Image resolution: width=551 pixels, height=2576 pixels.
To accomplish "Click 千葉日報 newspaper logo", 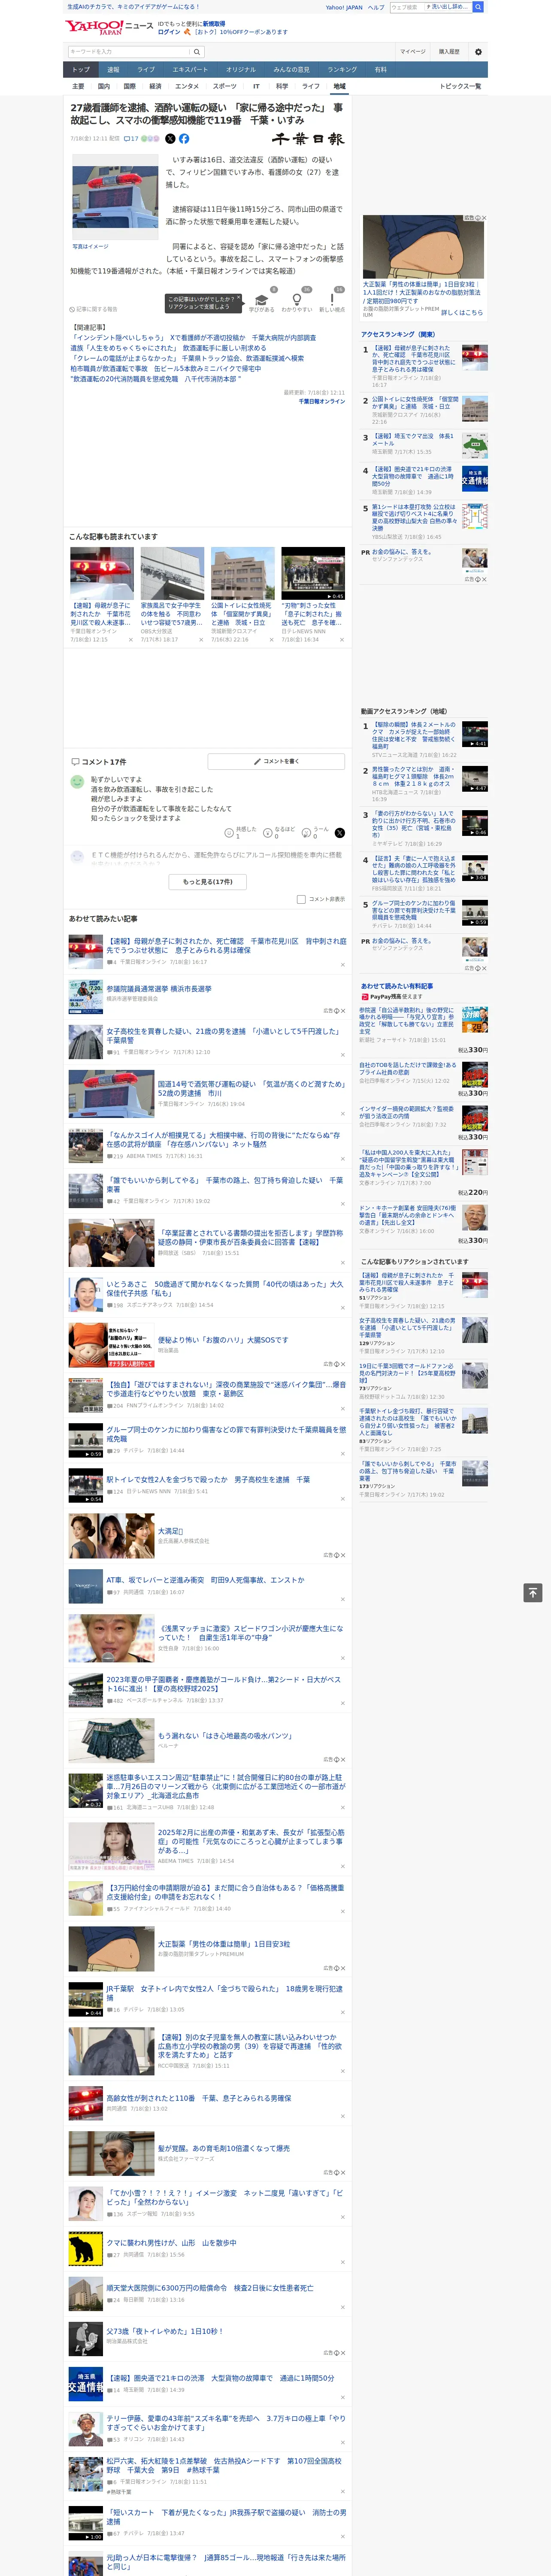I will (x=308, y=139).
